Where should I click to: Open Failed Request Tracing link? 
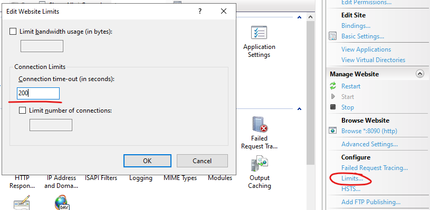coord(374,167)
